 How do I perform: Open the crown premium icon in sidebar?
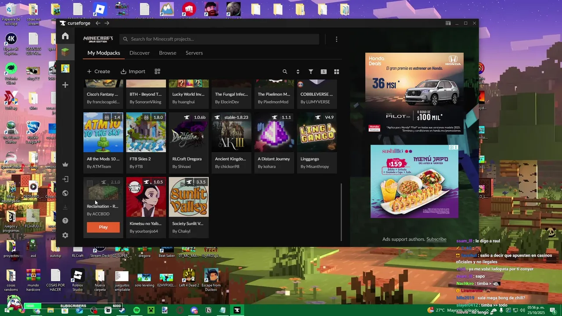65,165
